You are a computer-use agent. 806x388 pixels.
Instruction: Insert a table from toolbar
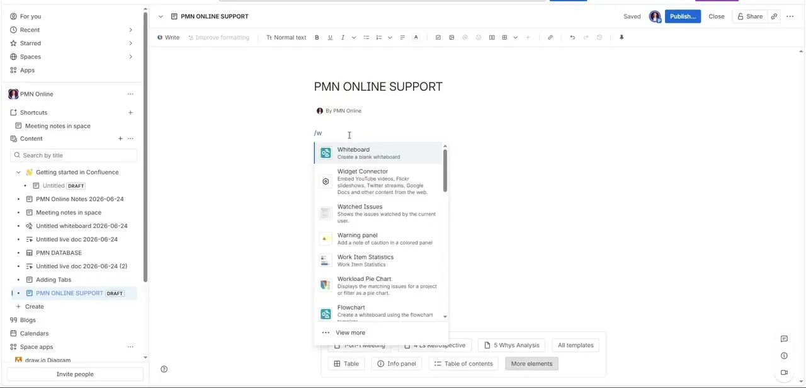point(504,37)
